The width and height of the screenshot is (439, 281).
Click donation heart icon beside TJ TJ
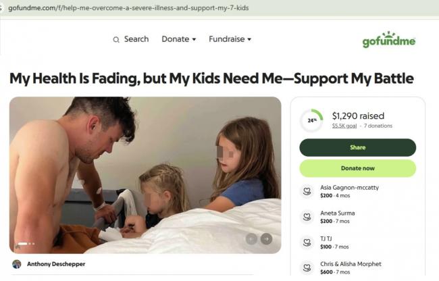tap(307, 242)
